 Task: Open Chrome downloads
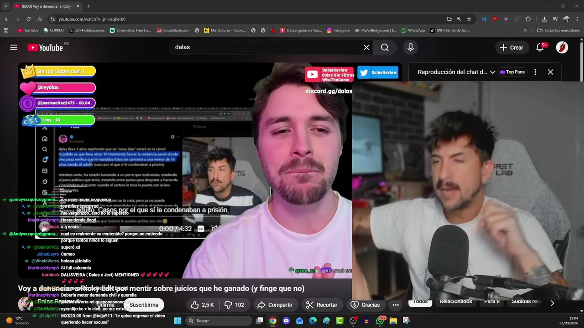click(544, 19)
